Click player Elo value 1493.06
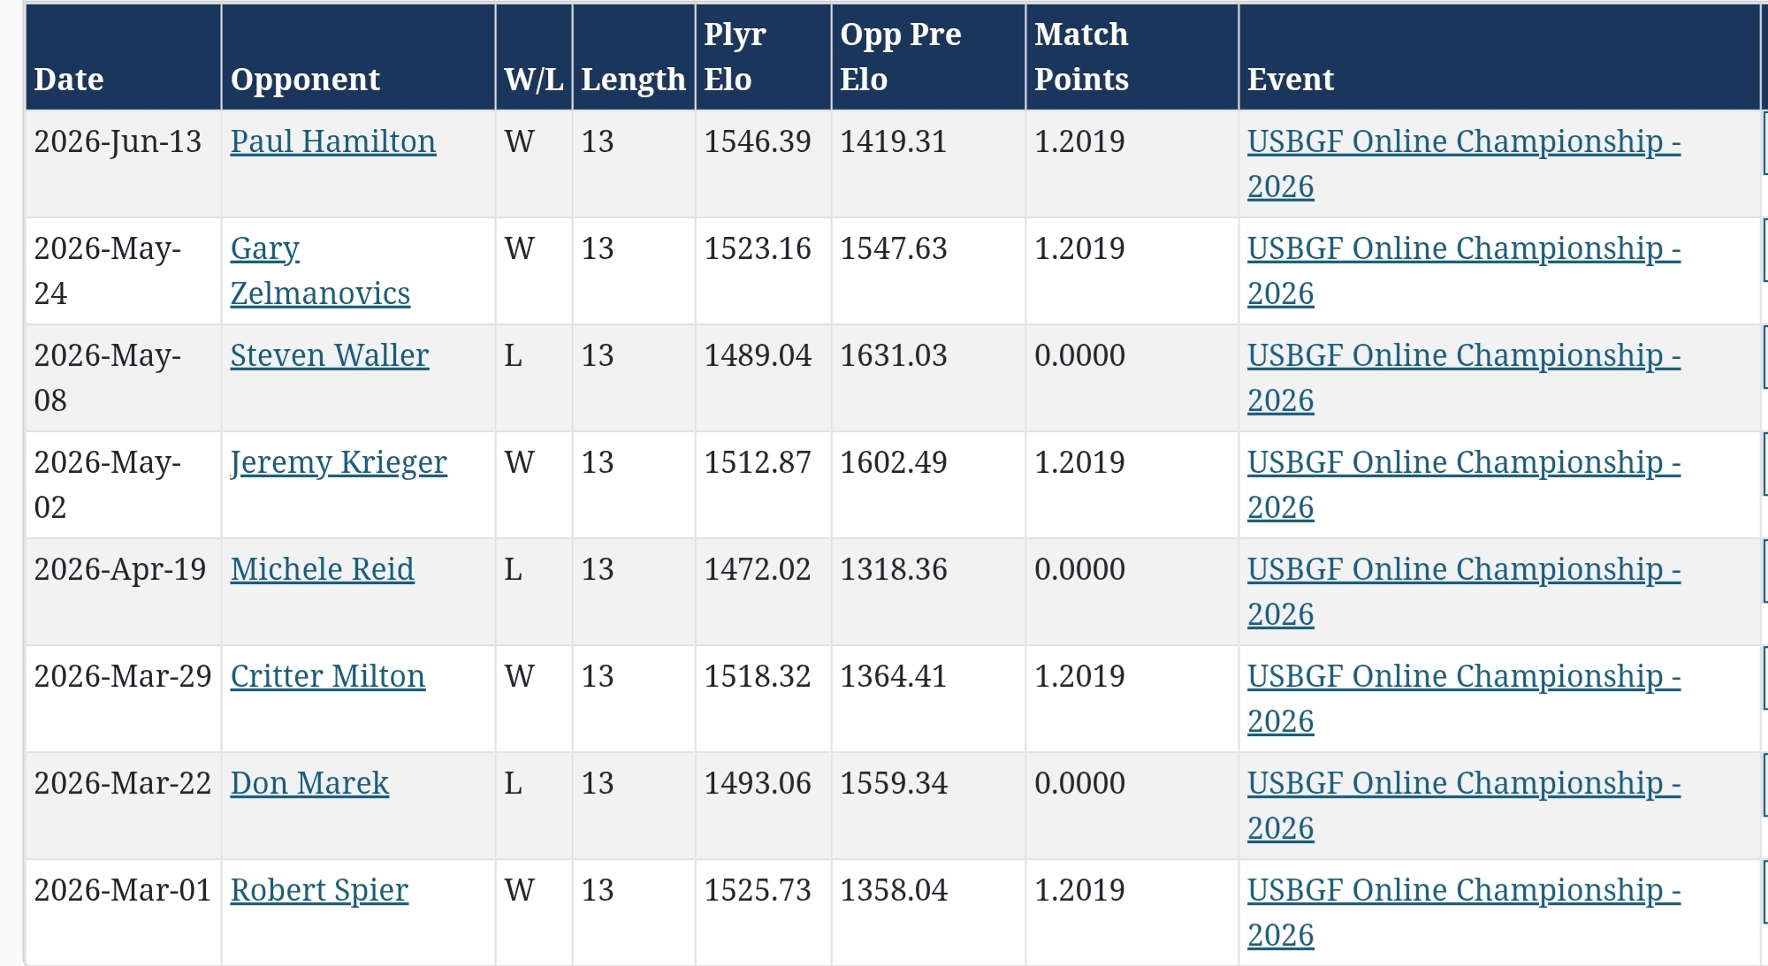The height and width of the screenshot is (966, 1768). coord(758,783)
